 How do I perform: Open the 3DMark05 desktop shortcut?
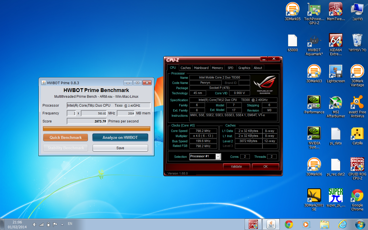tap(292, 11)
